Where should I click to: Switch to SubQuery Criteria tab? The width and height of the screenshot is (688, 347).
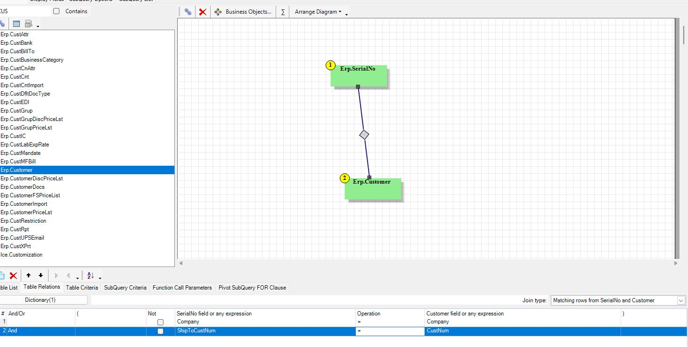[125, 287]
